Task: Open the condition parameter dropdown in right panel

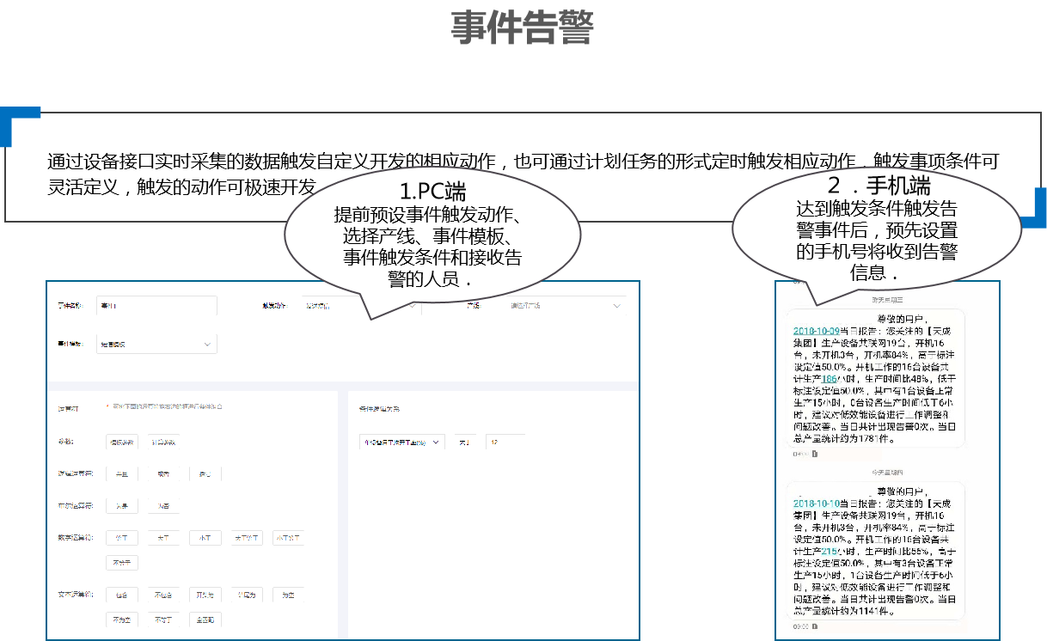Action: 401,442
